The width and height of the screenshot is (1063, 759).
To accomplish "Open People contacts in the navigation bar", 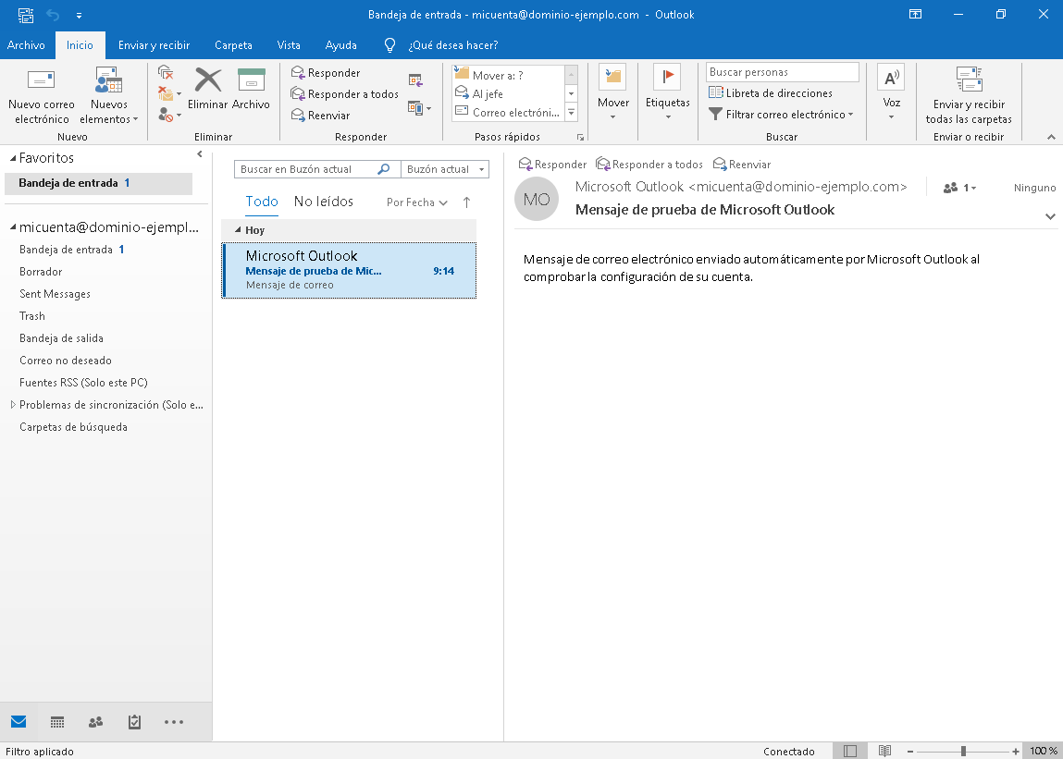I will (95, 722).
